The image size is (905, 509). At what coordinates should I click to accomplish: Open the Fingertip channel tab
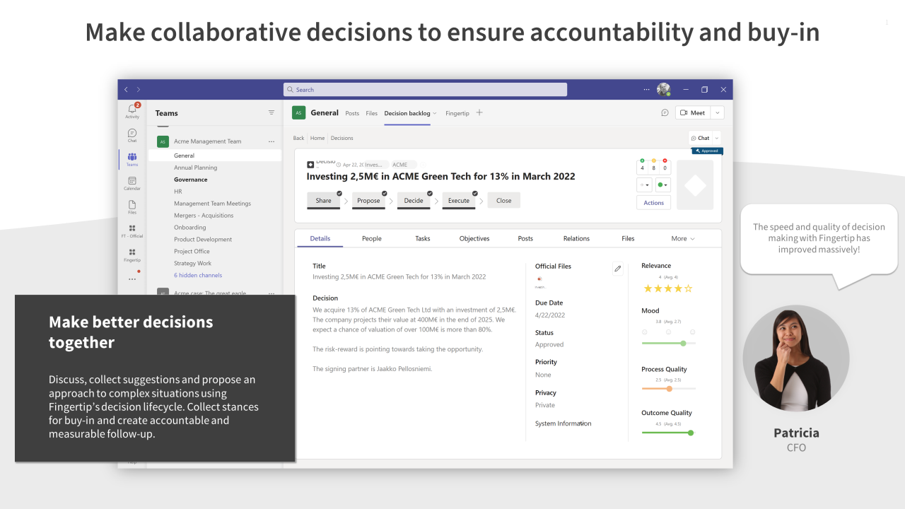tap(457, 113)
